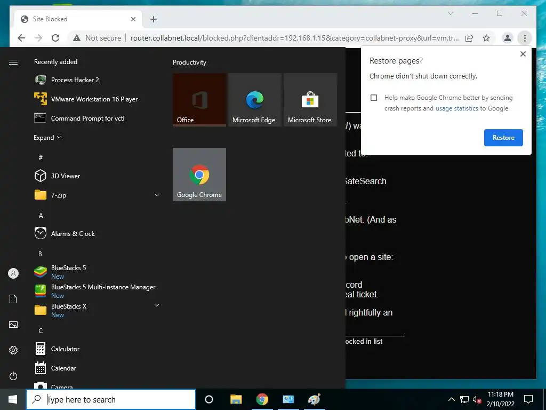This screenshot has height=410, width=546.
Task: Expand the Recently added list
Action: [x=47, y=138]
